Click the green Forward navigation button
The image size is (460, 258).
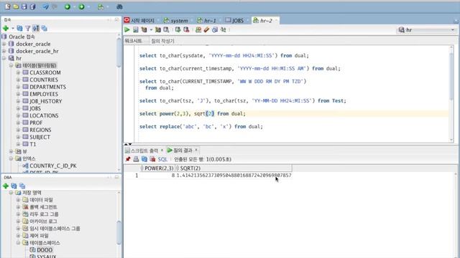[81, 6]
